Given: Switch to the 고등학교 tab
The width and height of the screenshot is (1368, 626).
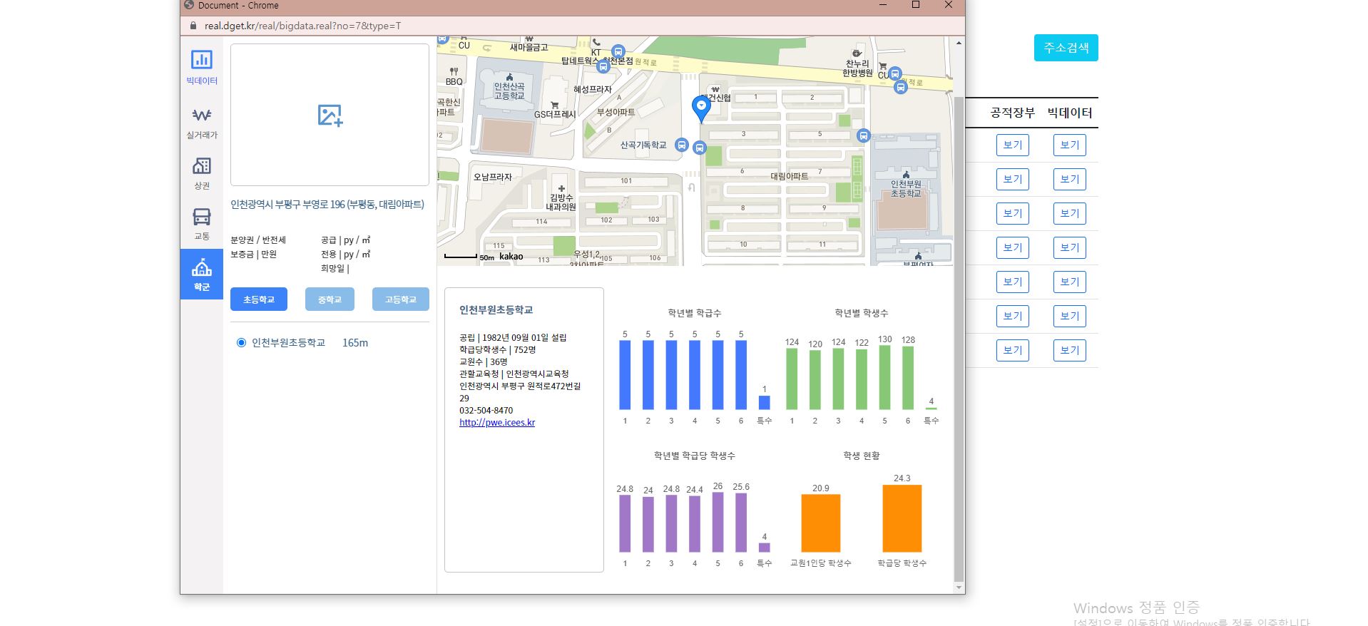Looking at the screenshot, I should pyautogui.click(x=400, y=299).
